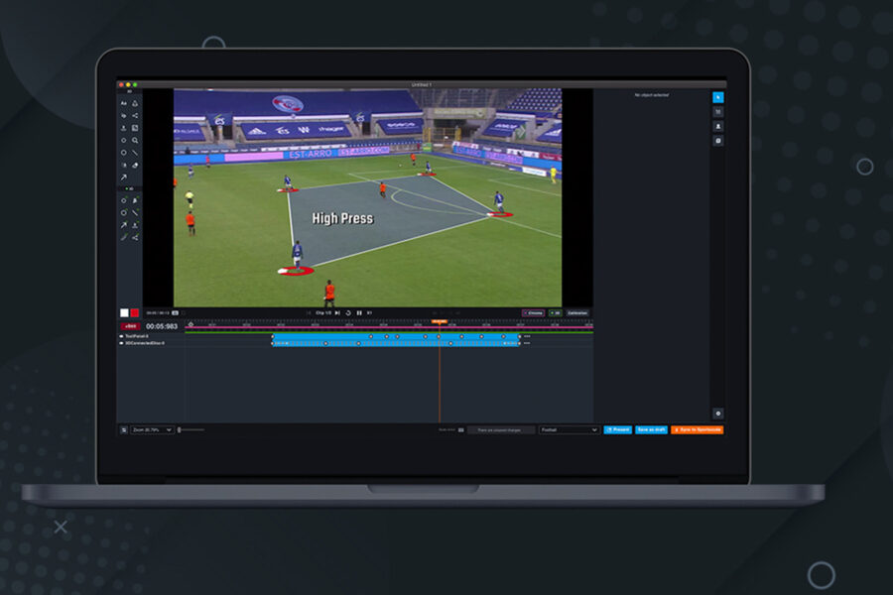Toggle the Chroma key option

coord(533,313)
